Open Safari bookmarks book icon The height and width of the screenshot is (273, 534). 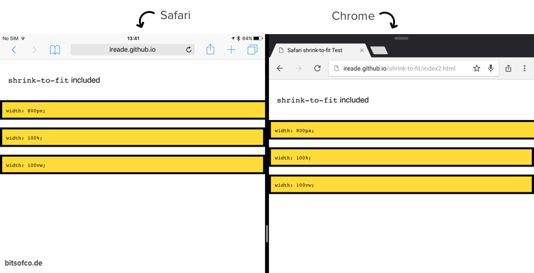coord(55,50)
